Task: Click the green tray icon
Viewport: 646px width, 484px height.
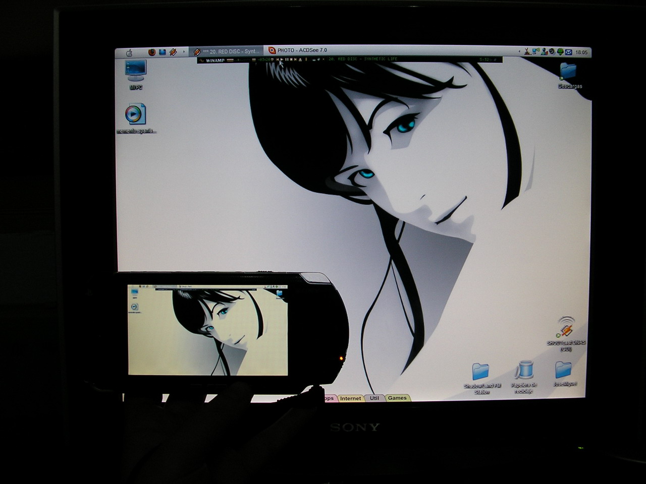Action: click(x=561, y=51)
